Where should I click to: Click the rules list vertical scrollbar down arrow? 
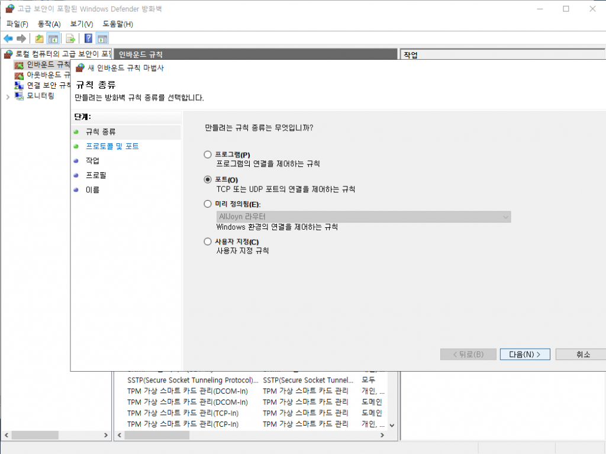coord(392,426)
